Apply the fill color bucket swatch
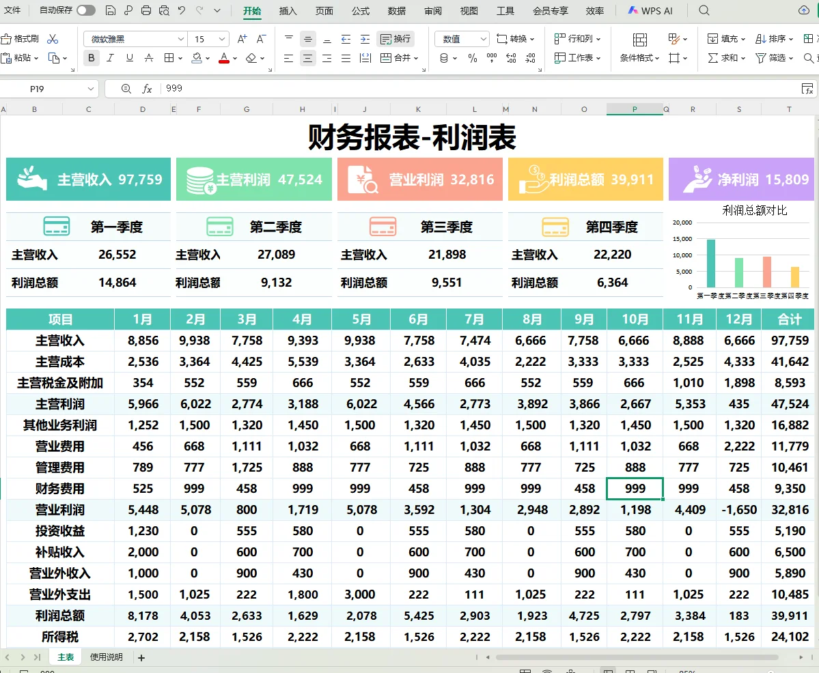This screenshot has height=673, width=819. point(197,58)
